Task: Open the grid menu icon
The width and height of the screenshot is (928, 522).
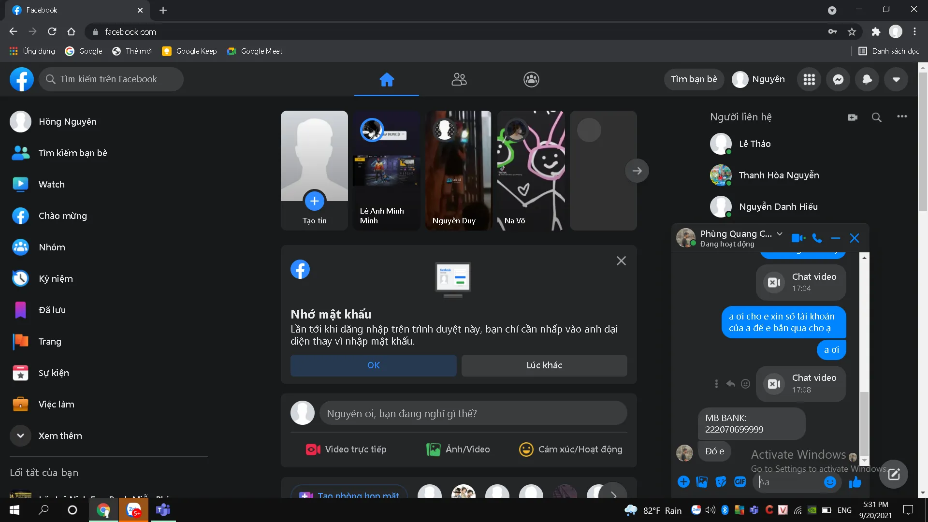Action: point(809,79)
